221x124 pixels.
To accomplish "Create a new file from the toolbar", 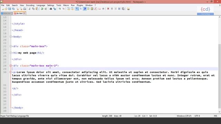I will coord(2,9).
